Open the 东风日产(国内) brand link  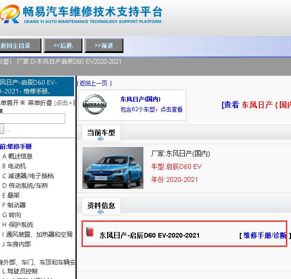[140, 99]
